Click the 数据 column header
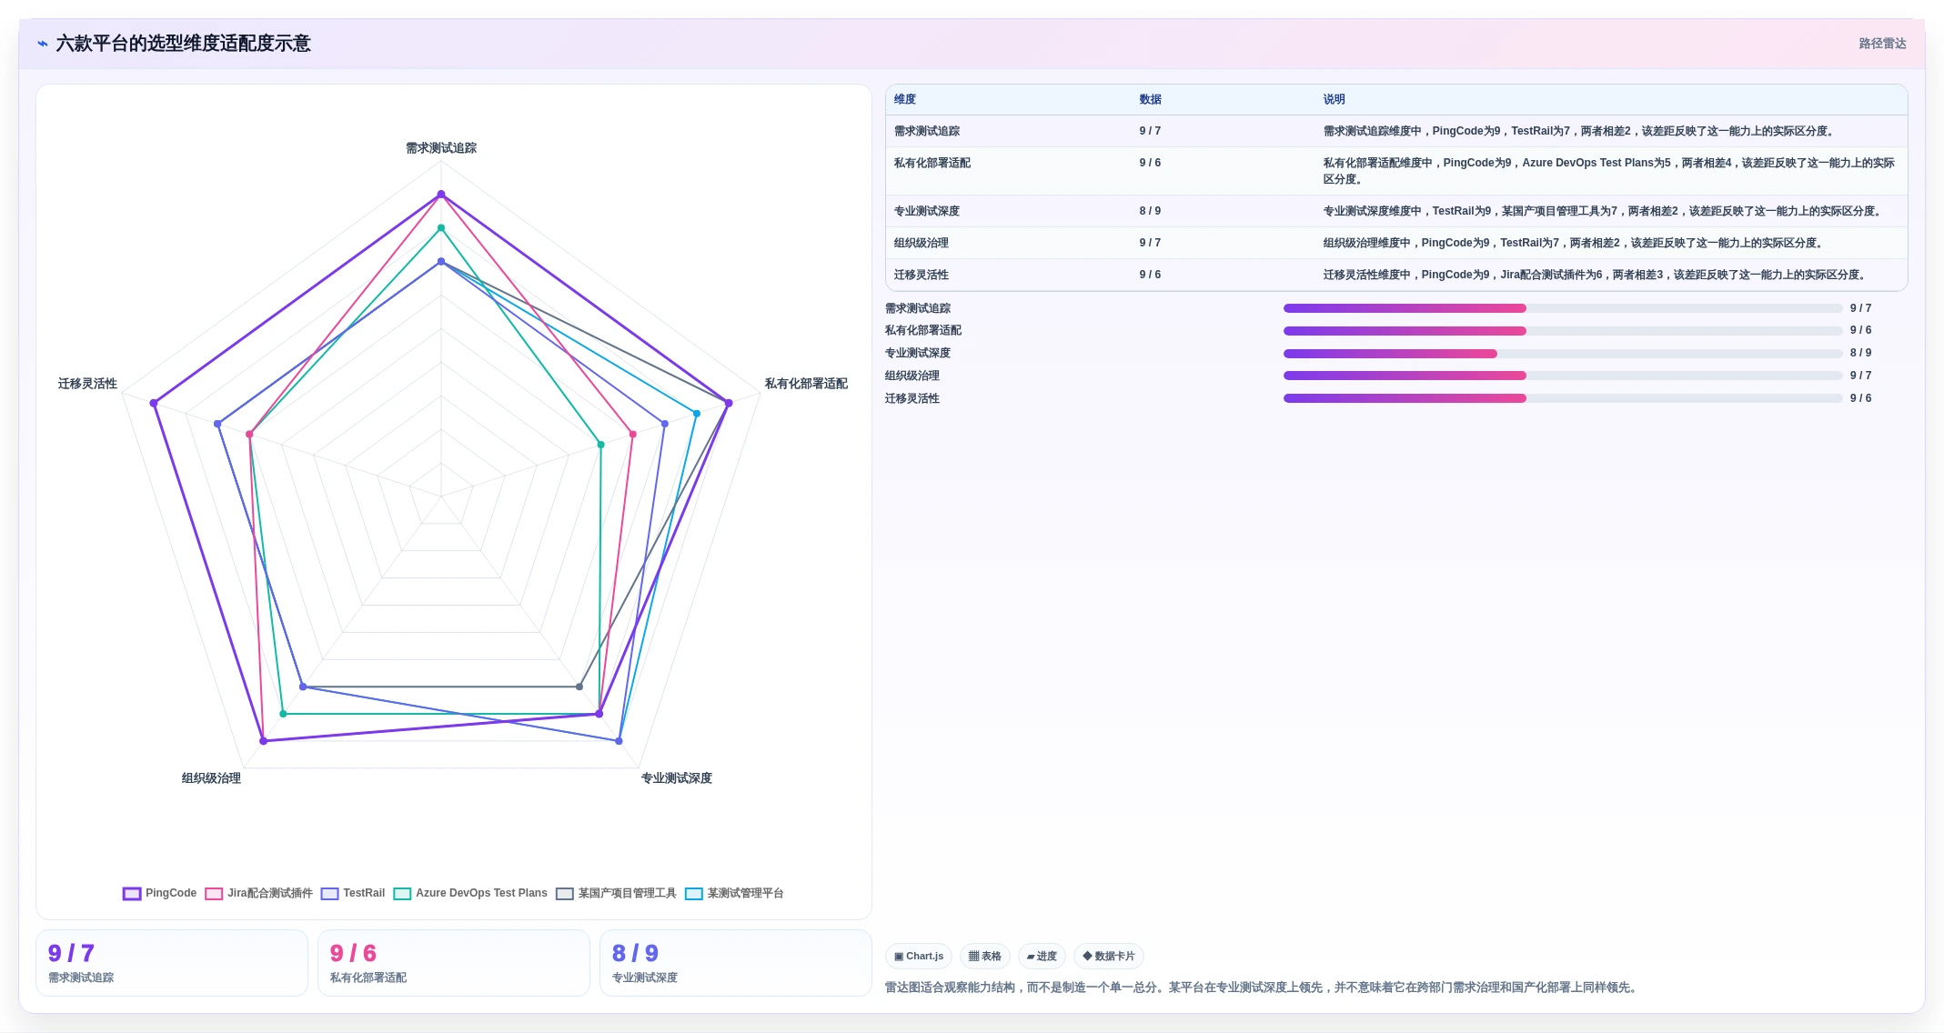1944x1033 pixels. pos(1151,99)
